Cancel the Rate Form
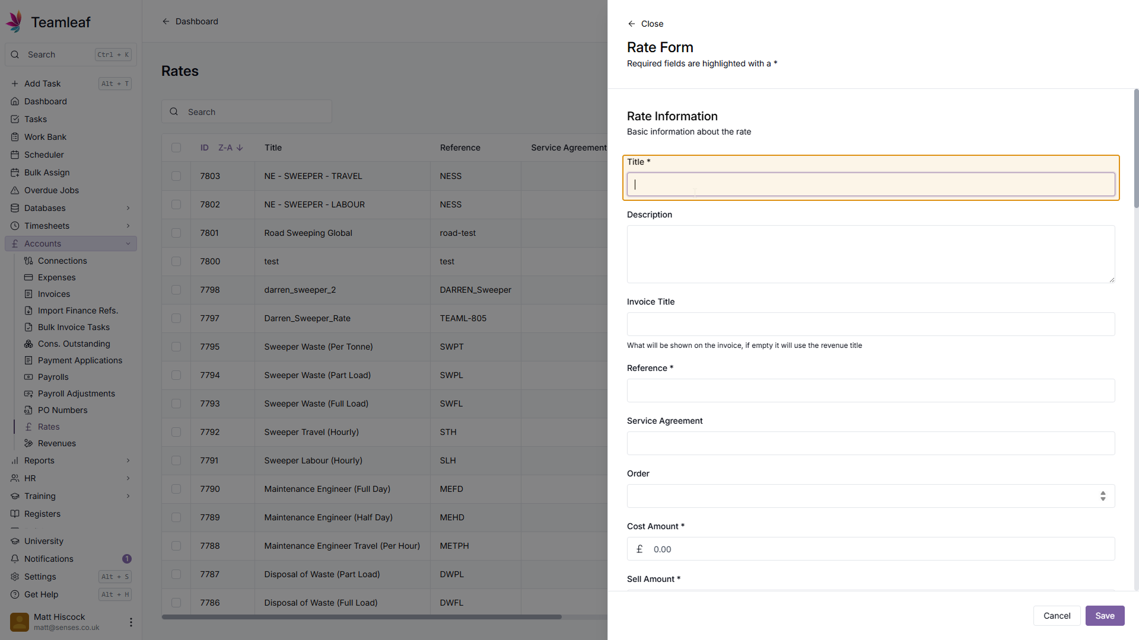Screen dimensions: 1139x640 pos(1057,616)
